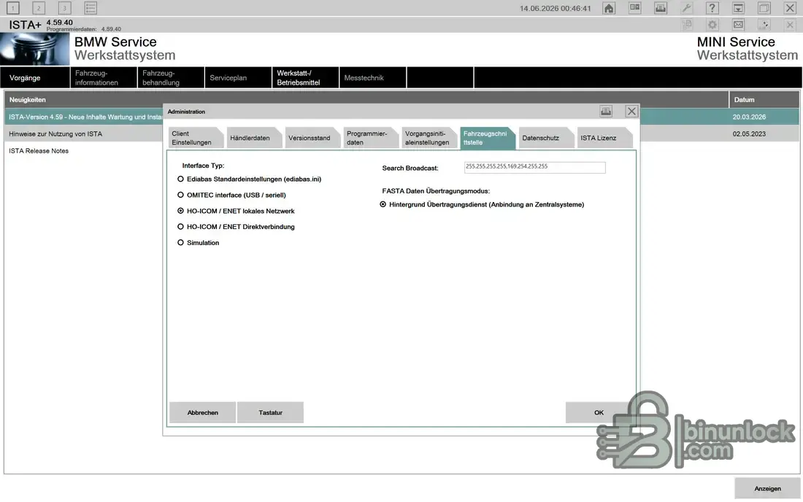
Task: Open Messtechnik main menu
Action: pos(373,77)
